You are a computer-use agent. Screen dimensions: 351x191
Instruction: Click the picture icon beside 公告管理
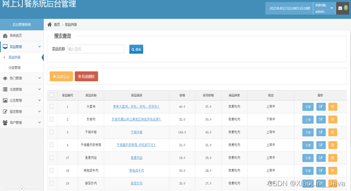coord(5,100)
